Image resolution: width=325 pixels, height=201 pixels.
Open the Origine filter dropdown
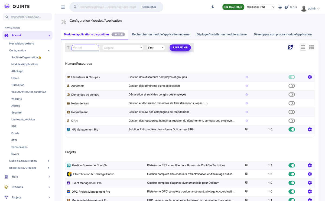(123, 48)
